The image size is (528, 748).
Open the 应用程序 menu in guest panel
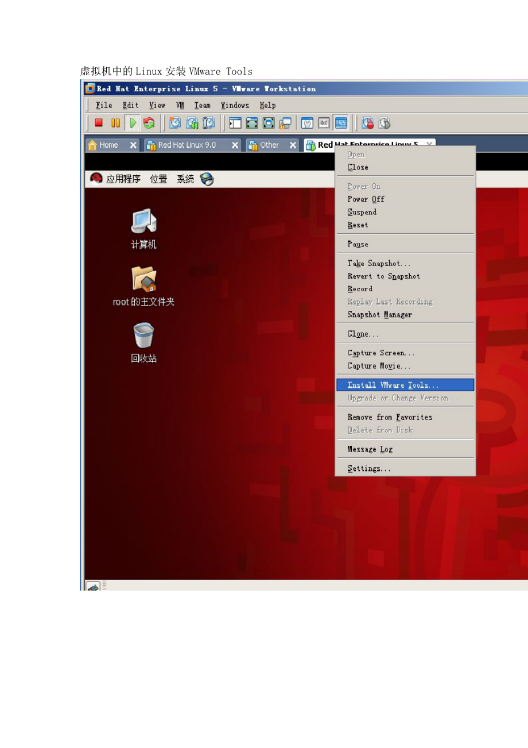(122, 179)
